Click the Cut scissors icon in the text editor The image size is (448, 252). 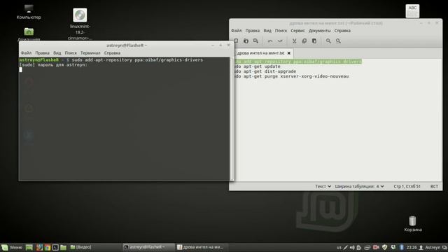pyautogui.click(x=294, y=41)
